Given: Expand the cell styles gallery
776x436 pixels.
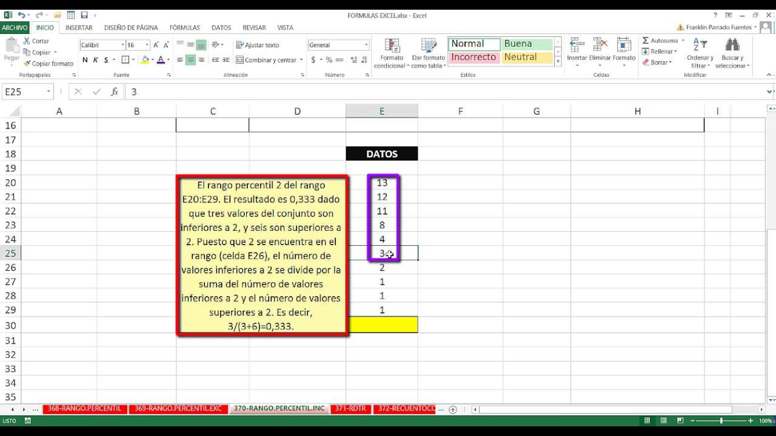Looking at the screenshot, I should tap(558, 62).
